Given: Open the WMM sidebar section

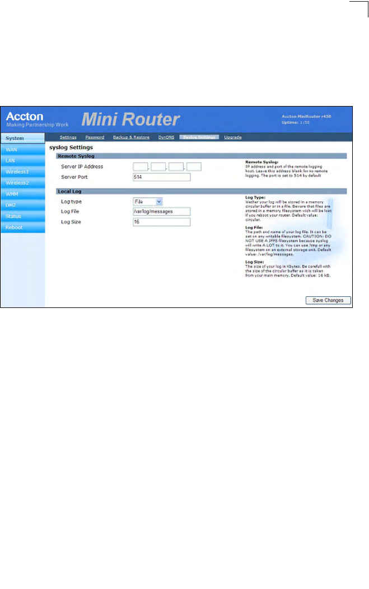Looking at the screenshot, I should (x=22, y=194).
